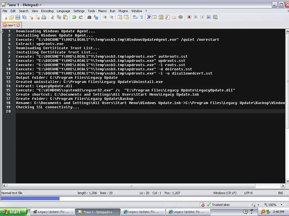Open the Tools menu
The image size is (289, 216).
(x=91, y=11)
